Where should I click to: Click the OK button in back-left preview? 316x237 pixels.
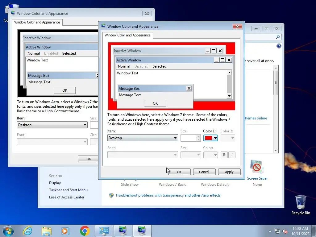click(65, 90)
